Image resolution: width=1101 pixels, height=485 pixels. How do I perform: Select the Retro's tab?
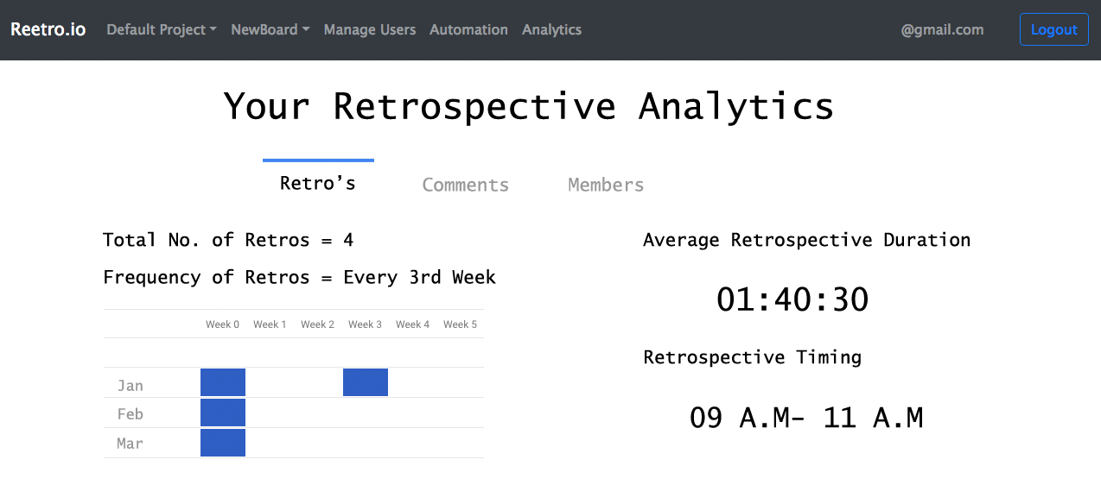(x=318, y=183)
